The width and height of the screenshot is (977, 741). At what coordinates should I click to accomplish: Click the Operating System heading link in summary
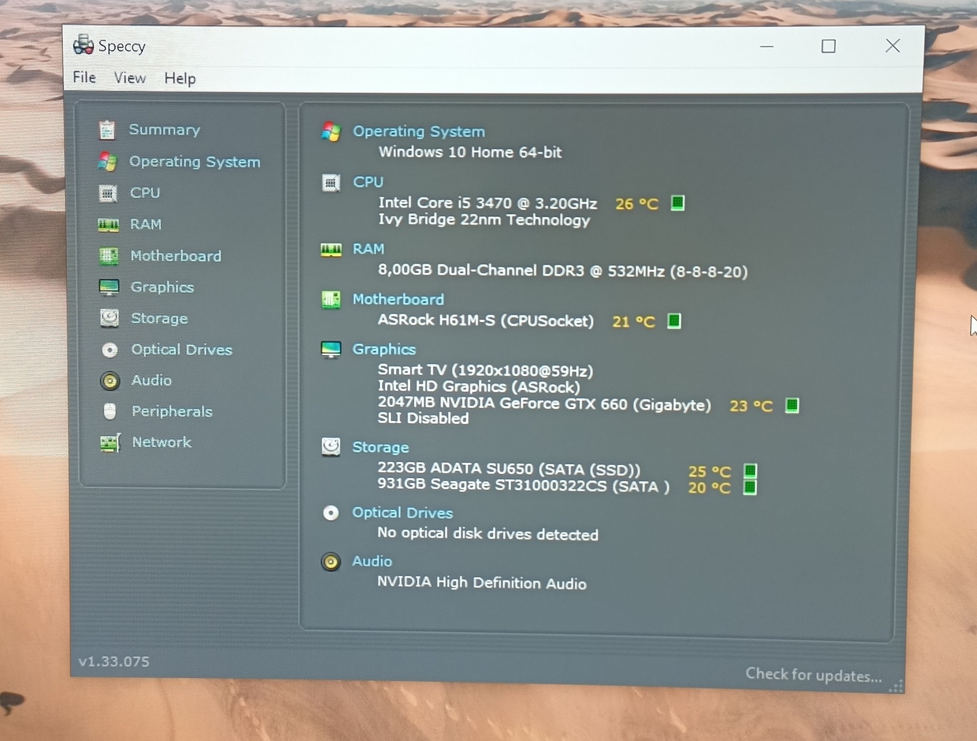coord(418,132)
